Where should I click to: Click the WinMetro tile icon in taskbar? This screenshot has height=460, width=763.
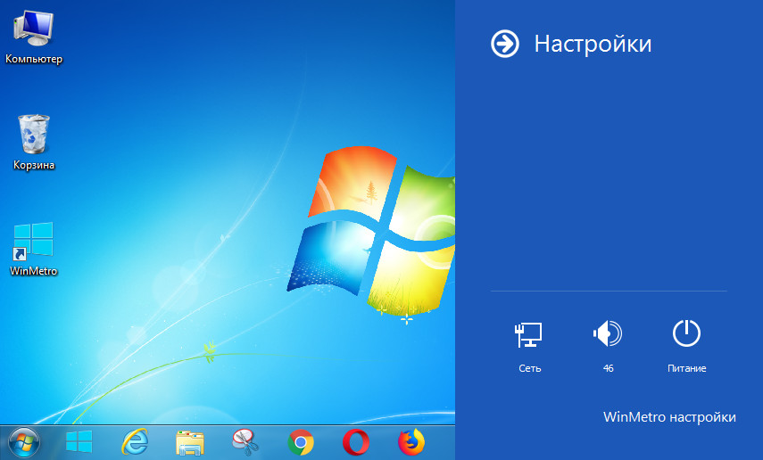(x=79, y=441)
